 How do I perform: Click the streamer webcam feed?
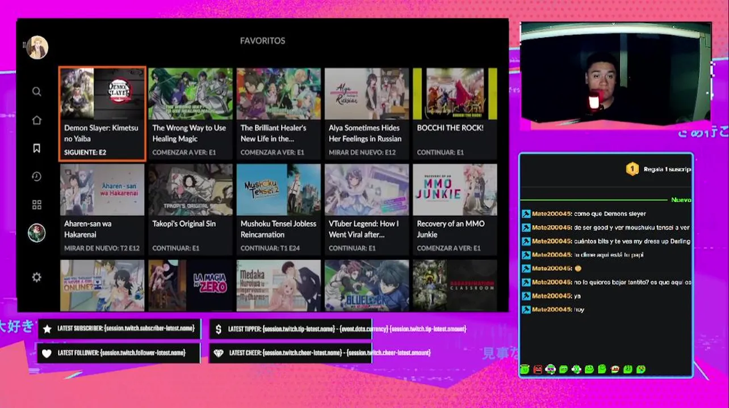click(x=616, y=73)
